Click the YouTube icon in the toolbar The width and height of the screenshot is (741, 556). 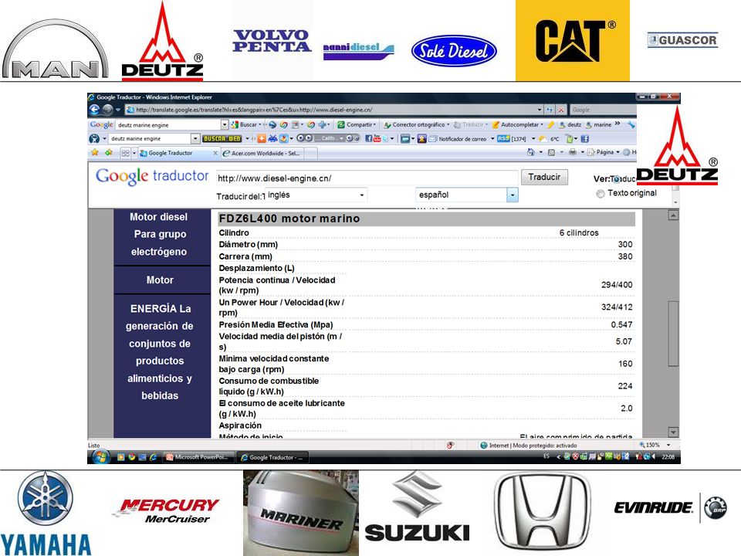click(377, 138)
